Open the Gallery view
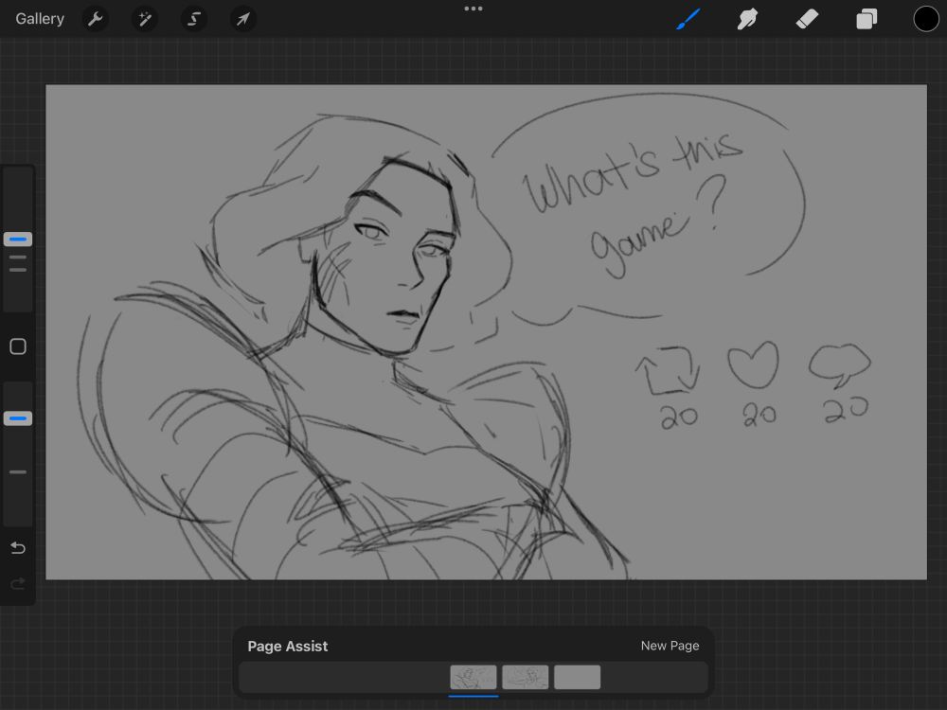The width and height of the screenshot is (947, 710). click(40, 19)
